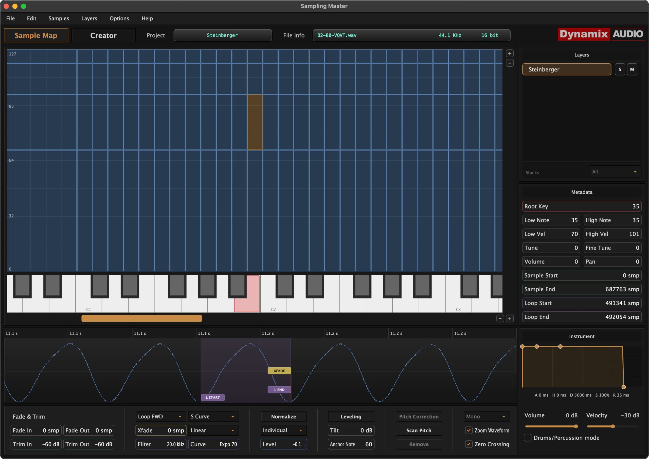Click the Normalize button
Screen dimensions: 649x459
(x=283, y=417)
